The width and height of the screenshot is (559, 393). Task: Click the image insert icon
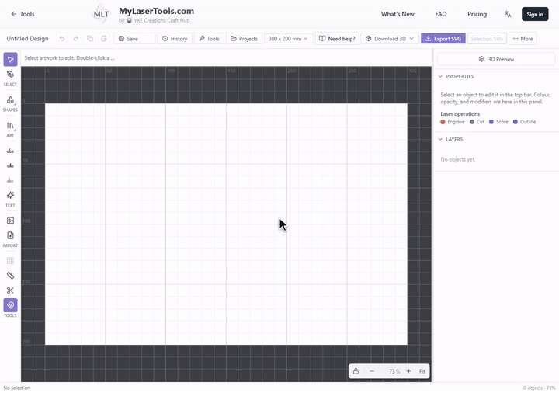click(10, 221)
